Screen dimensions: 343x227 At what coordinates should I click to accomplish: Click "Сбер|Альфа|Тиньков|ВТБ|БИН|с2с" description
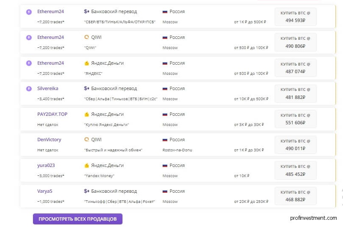coord(121,99)
